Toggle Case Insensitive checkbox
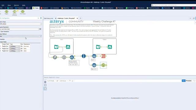The height and width of the screenshot is (110, 196). (5, 31)
